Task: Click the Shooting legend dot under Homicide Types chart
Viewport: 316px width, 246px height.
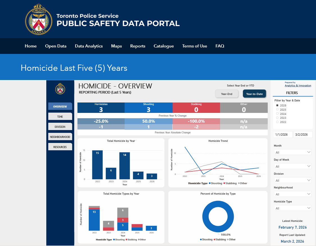Action: [114, 240]
